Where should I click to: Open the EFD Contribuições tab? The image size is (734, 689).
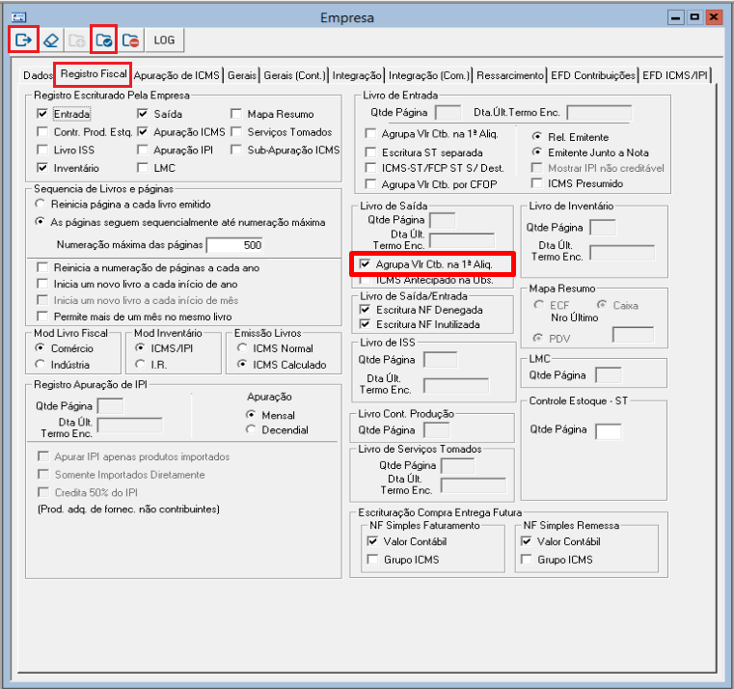point(593,75)
